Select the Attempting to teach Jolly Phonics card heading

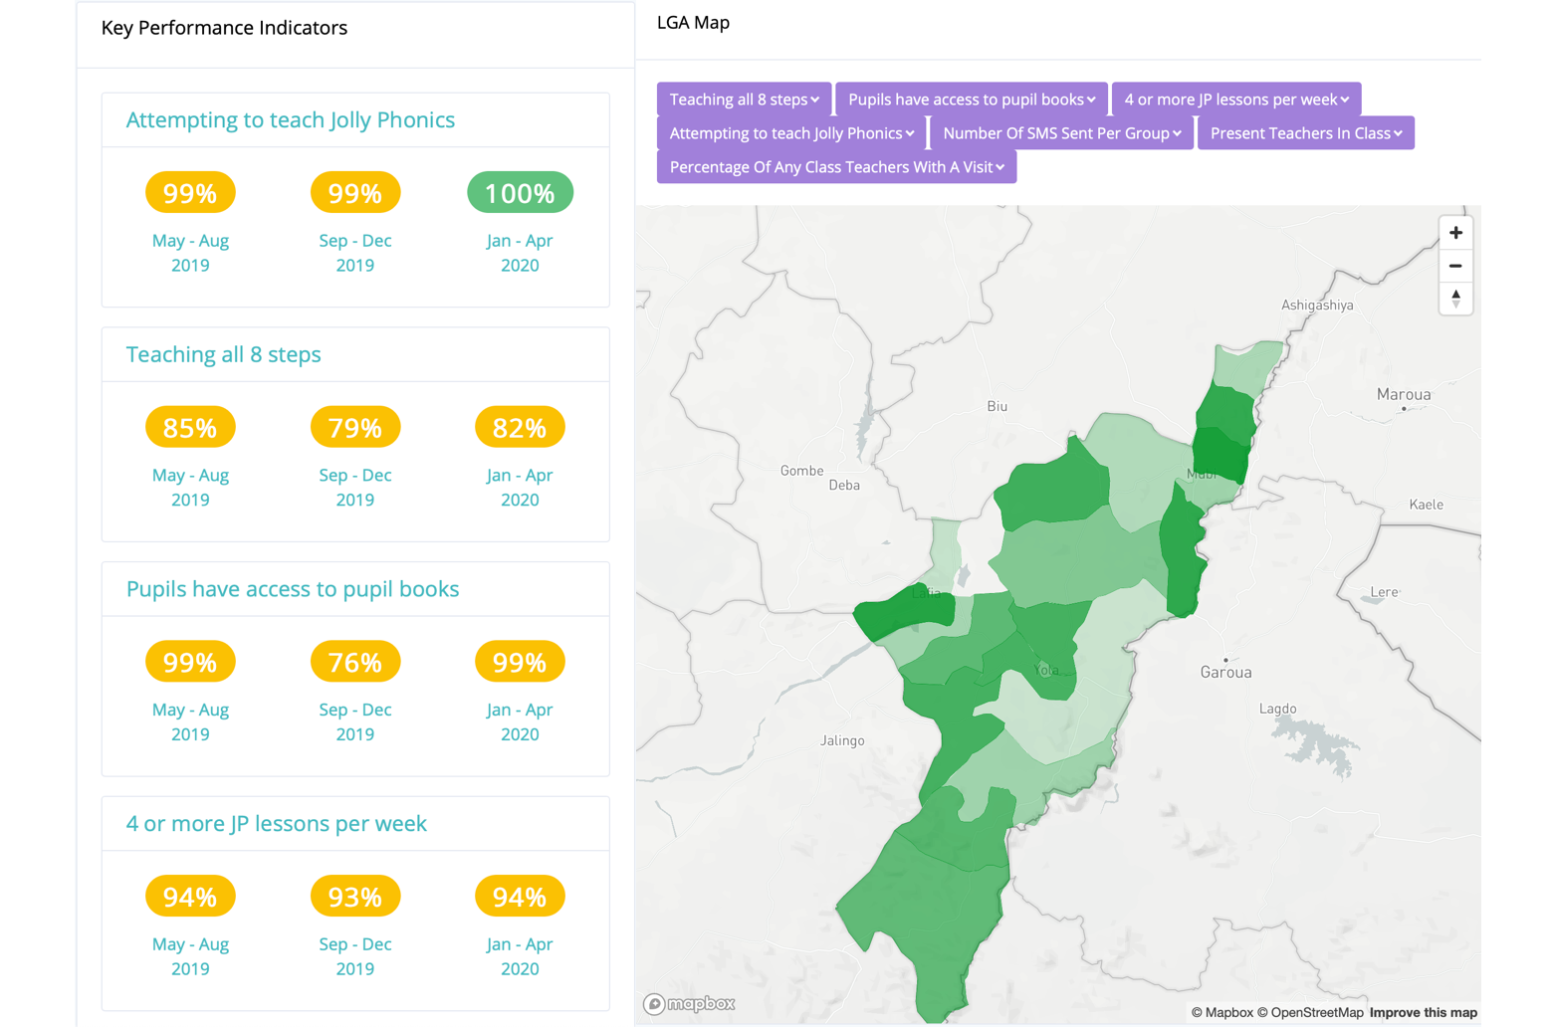pos(290,119)
